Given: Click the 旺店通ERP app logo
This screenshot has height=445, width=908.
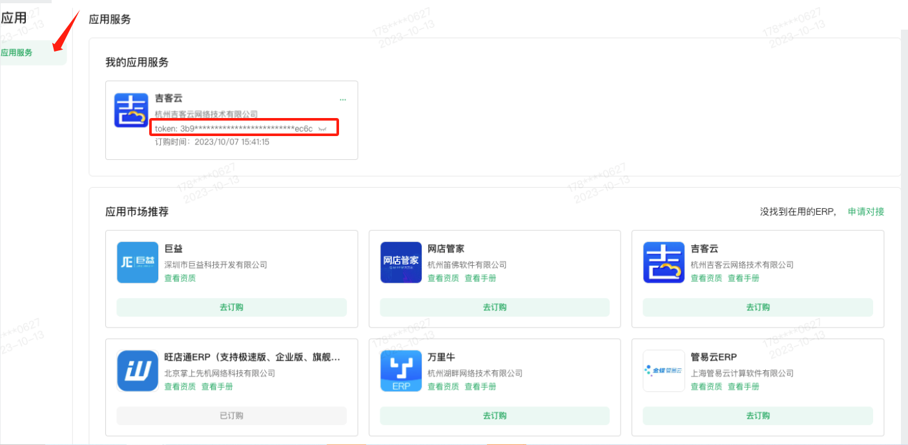Looking at the screenshot, I should pos(138,371).
